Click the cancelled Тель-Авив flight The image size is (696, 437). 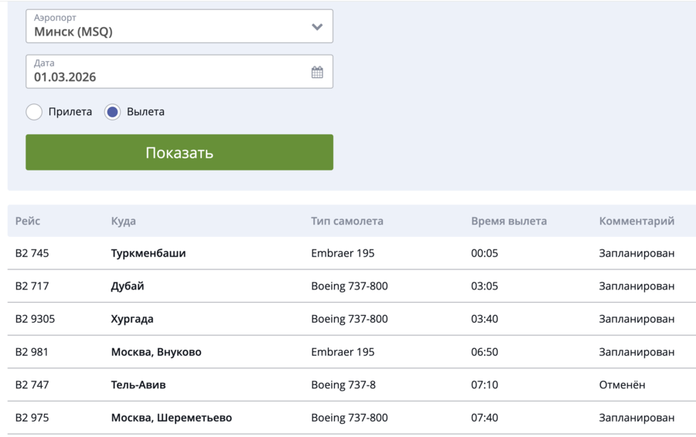[138, 384]
